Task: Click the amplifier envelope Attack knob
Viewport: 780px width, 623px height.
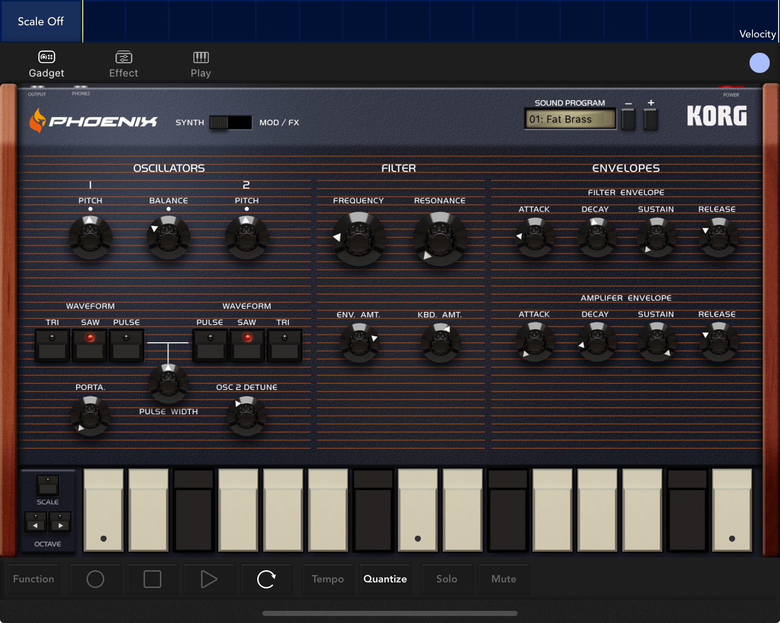Action: pos(535,342)
